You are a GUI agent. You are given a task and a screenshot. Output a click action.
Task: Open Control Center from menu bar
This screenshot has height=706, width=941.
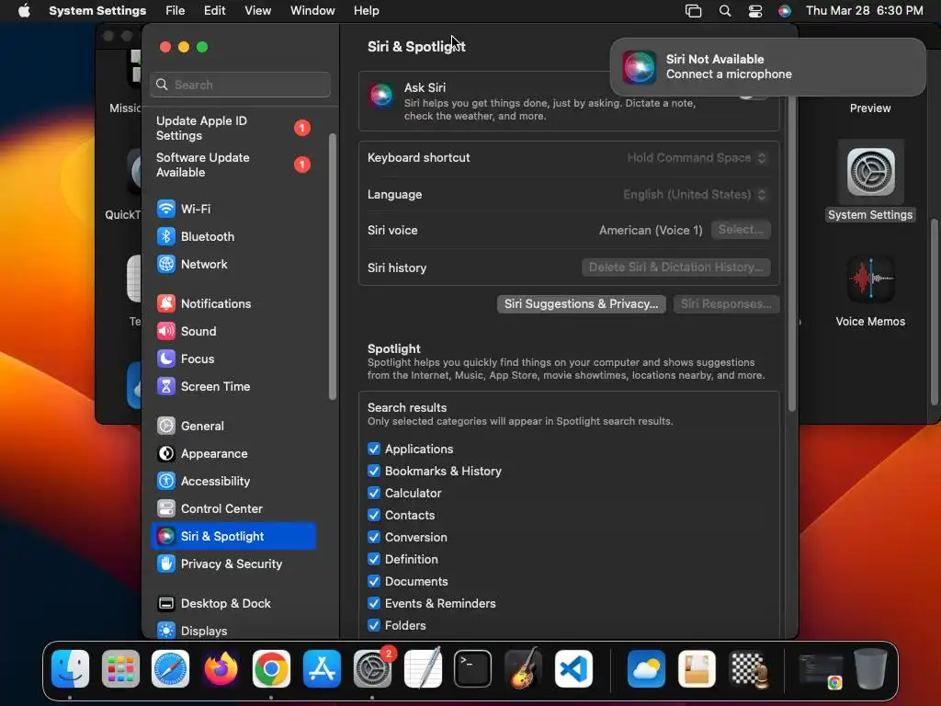(x=755, y=11)
